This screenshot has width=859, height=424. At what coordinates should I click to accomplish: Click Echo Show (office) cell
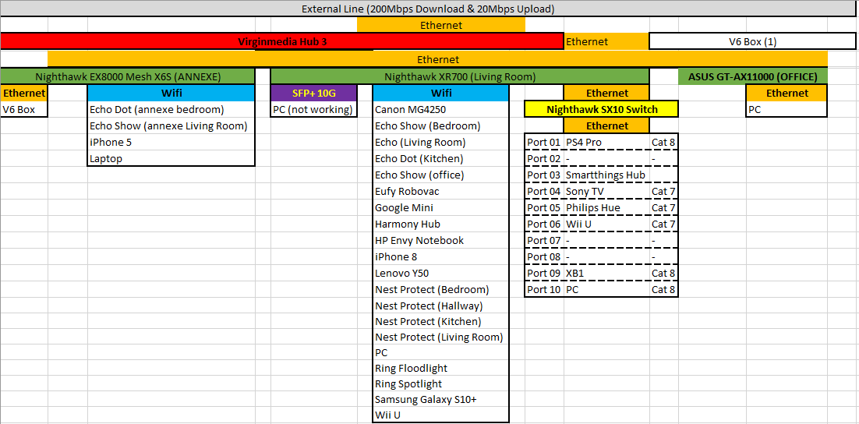tap(441, 175)
